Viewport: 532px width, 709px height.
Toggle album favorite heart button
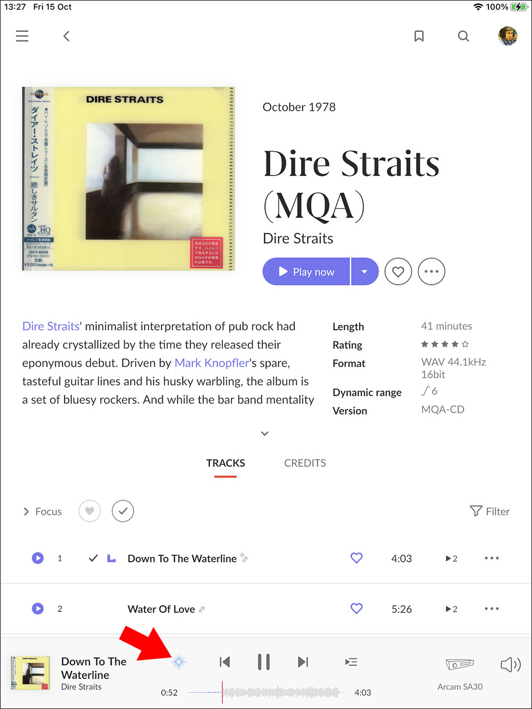click(398, 272)
